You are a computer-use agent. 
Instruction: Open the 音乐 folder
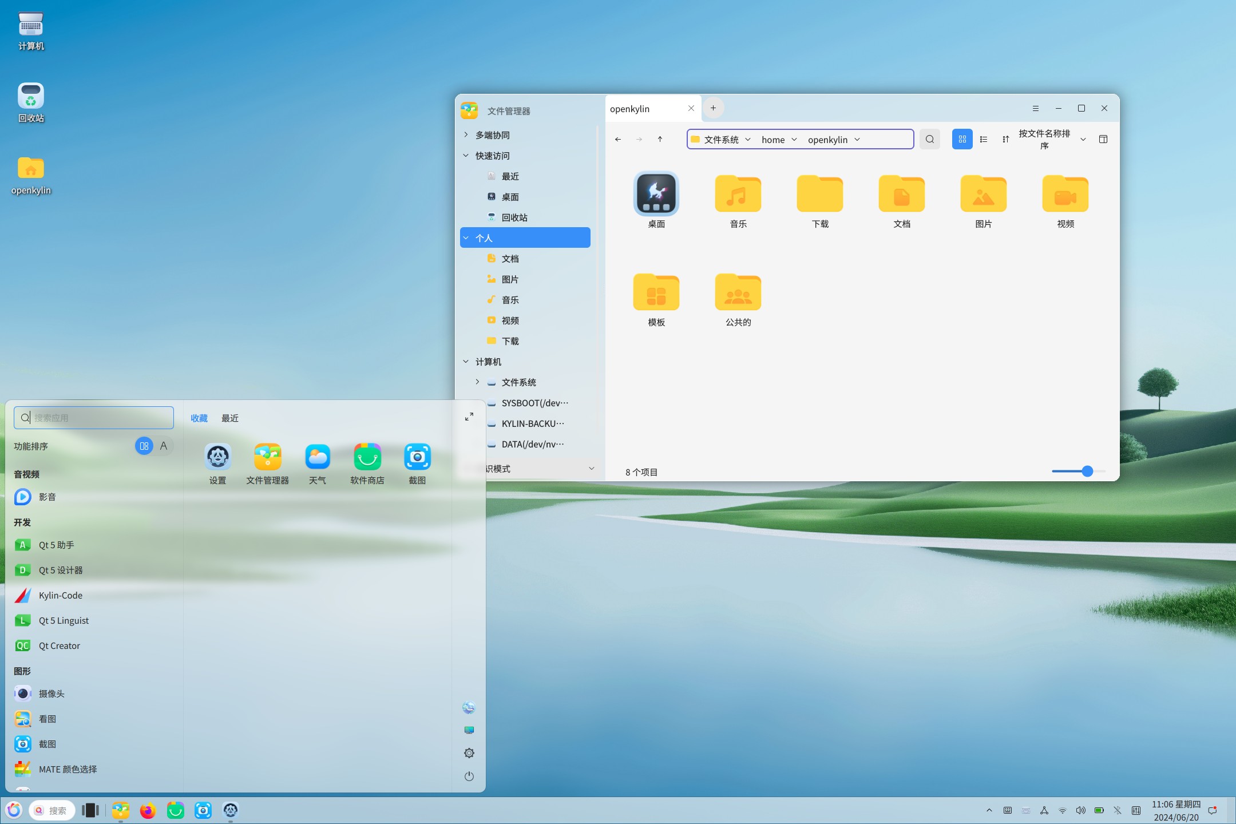738,200
